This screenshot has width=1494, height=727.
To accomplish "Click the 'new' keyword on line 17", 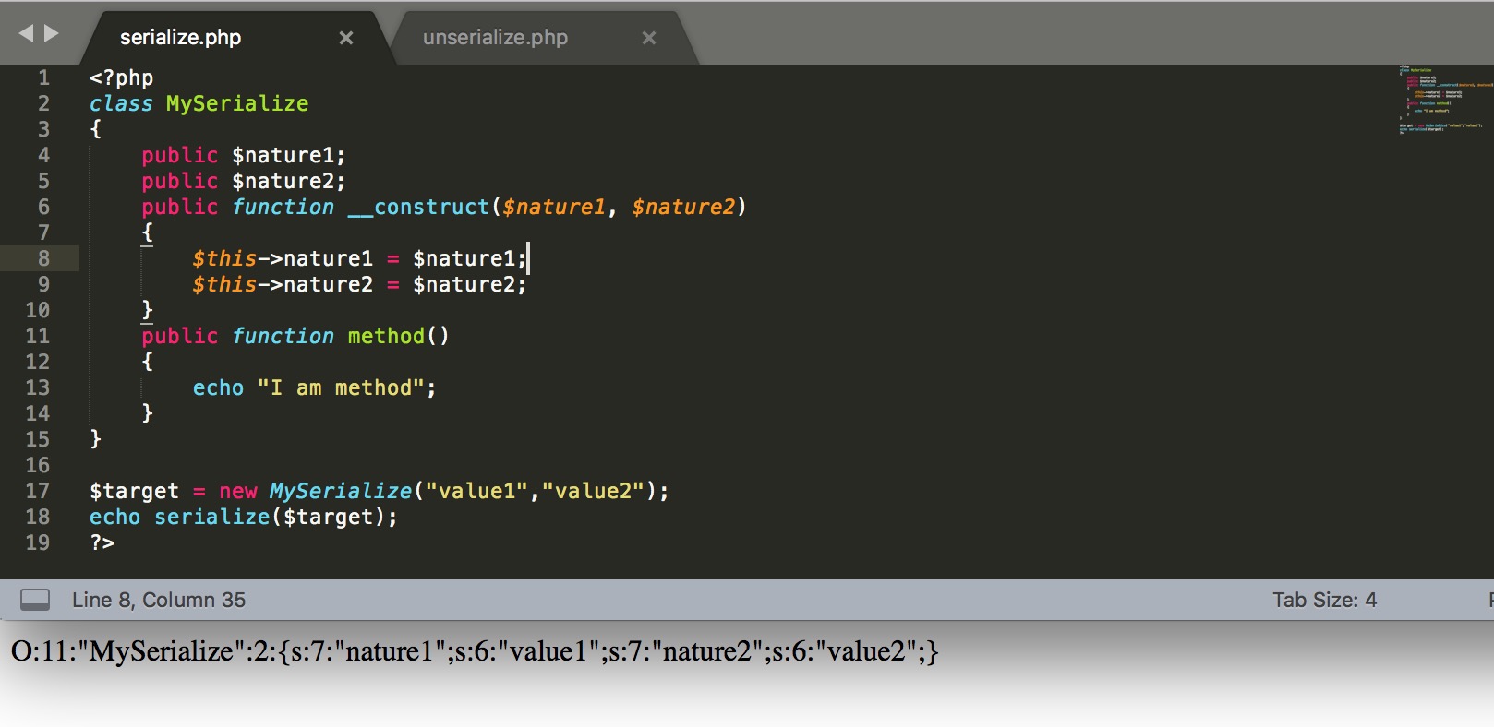I will tap(237, 491).
